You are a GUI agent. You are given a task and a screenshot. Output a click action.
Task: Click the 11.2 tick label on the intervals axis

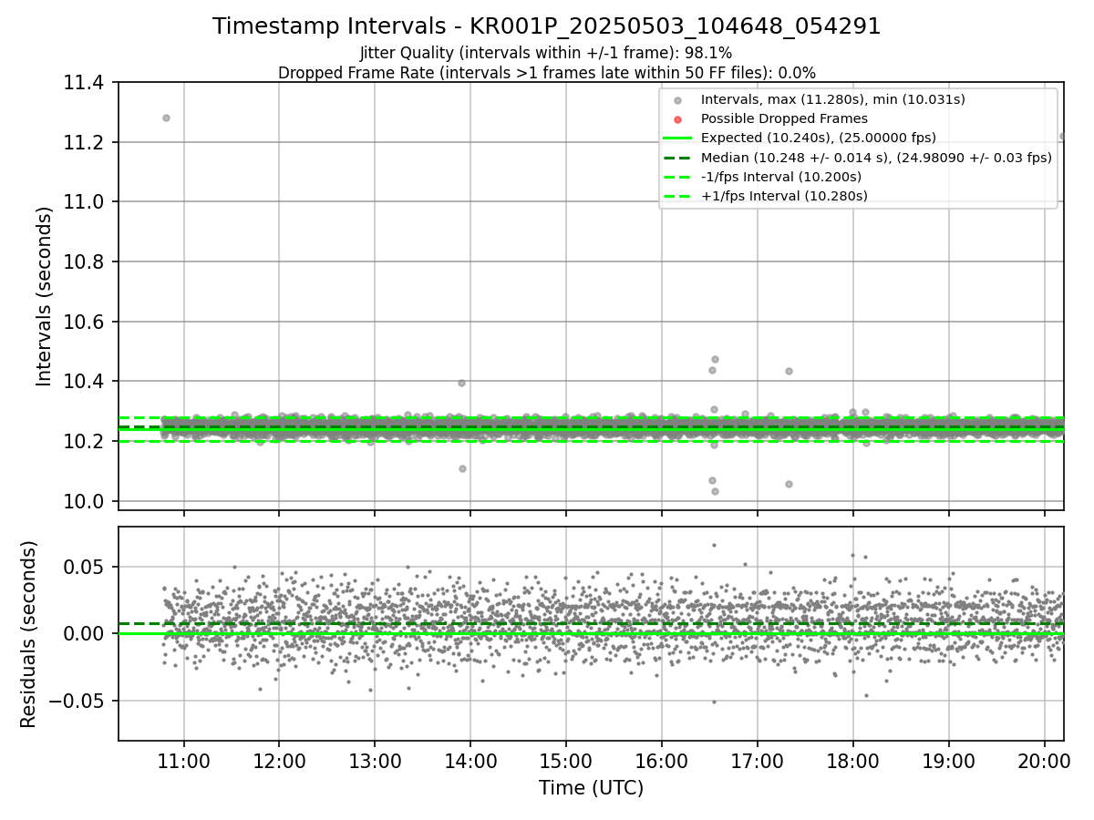tap(84, 143)
